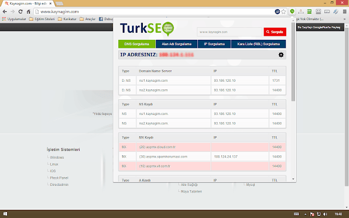The image size is (349, 218).
Task: Switch to IP Sorgulama tab
Action: tap(214, 44)
